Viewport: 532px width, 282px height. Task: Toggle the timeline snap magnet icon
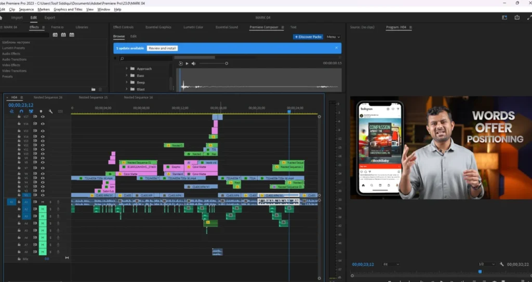coord(21,111)
